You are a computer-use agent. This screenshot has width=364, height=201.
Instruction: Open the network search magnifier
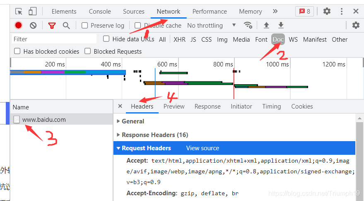point(66,26)
